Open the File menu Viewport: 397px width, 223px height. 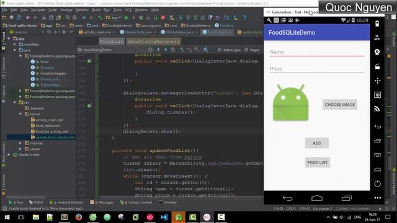click(4, 10)
